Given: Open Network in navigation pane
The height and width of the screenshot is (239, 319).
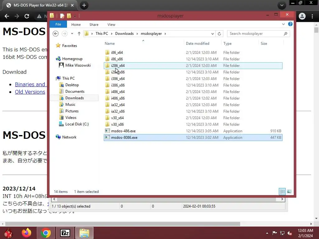Looking at the screenshot, I should click(69, 137).
